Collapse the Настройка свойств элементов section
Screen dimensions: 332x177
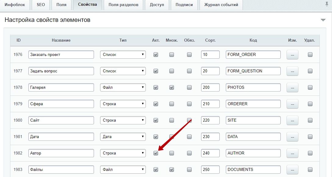(323, 20)
